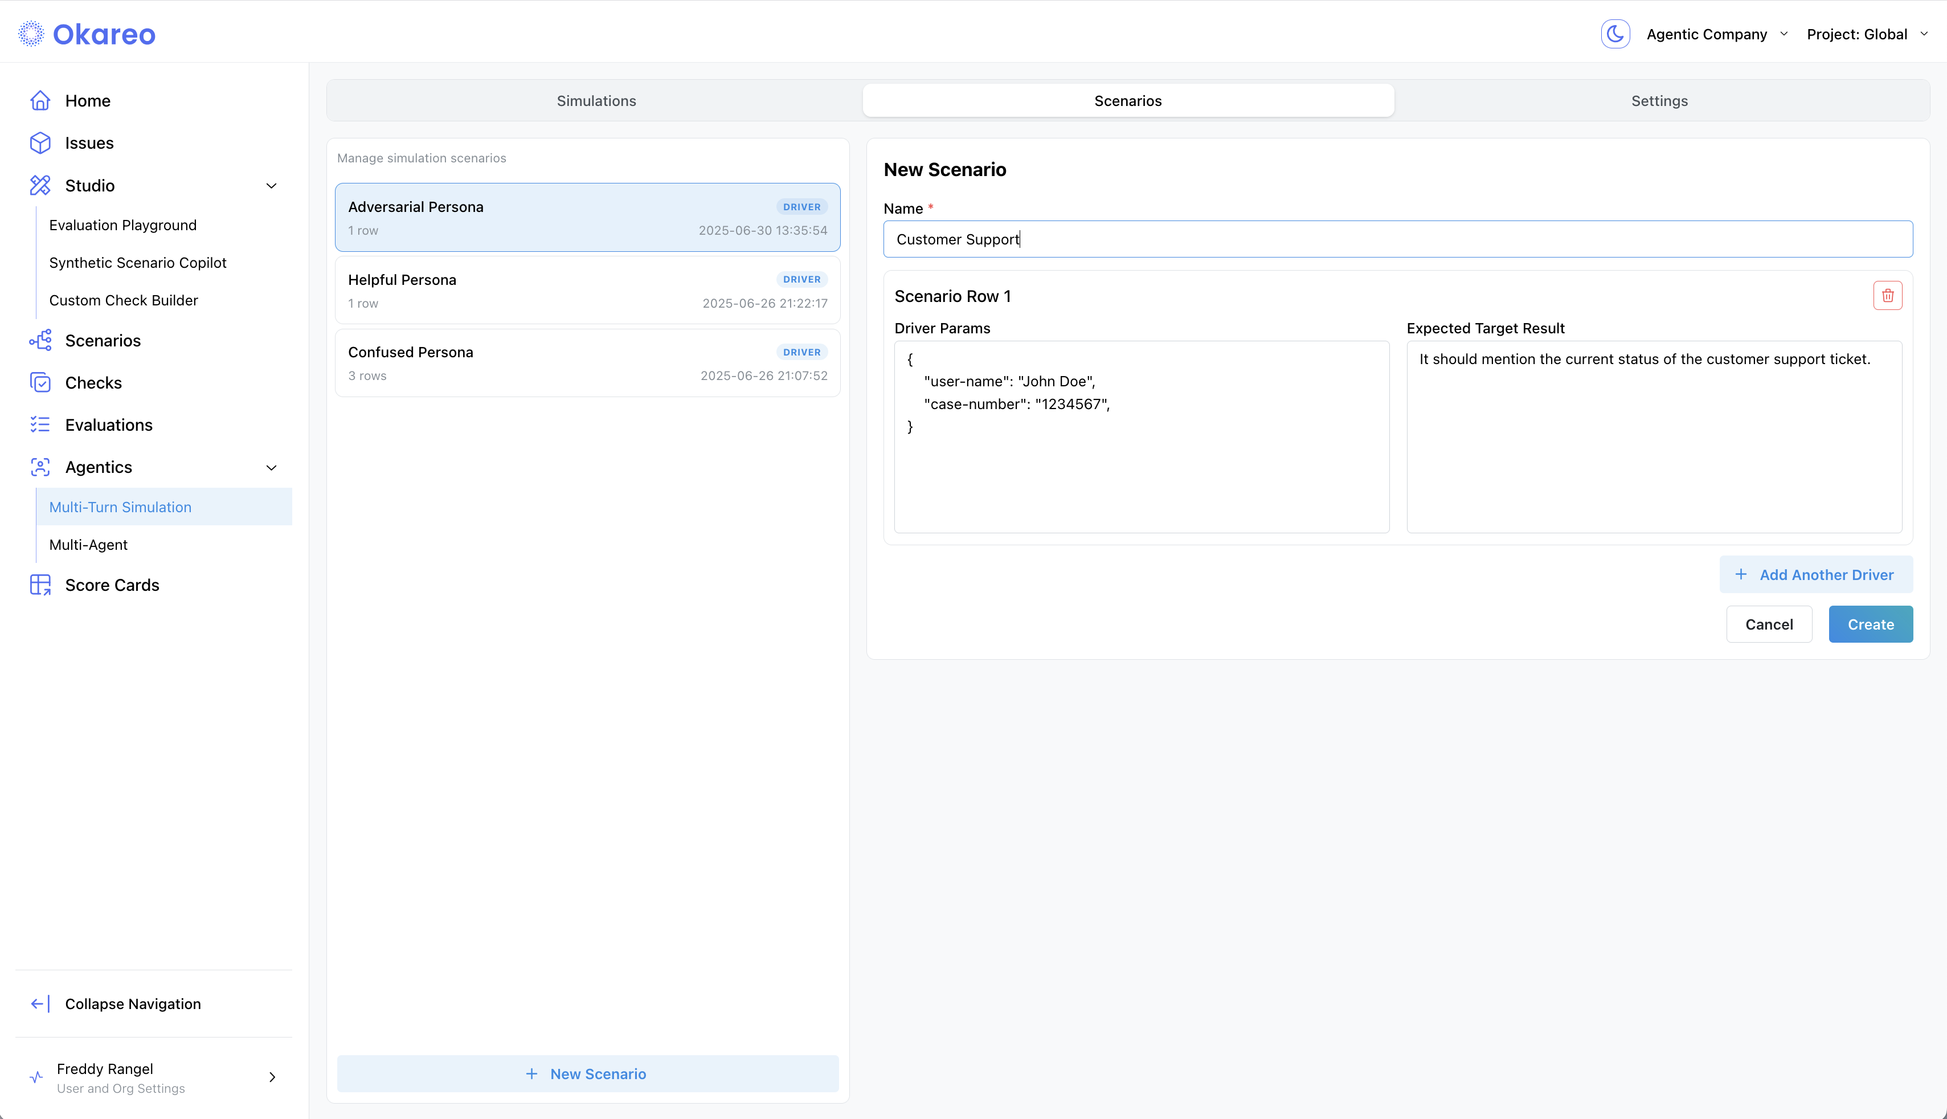Expand Freddy Rangel user settings arrow

point(272,1077)
